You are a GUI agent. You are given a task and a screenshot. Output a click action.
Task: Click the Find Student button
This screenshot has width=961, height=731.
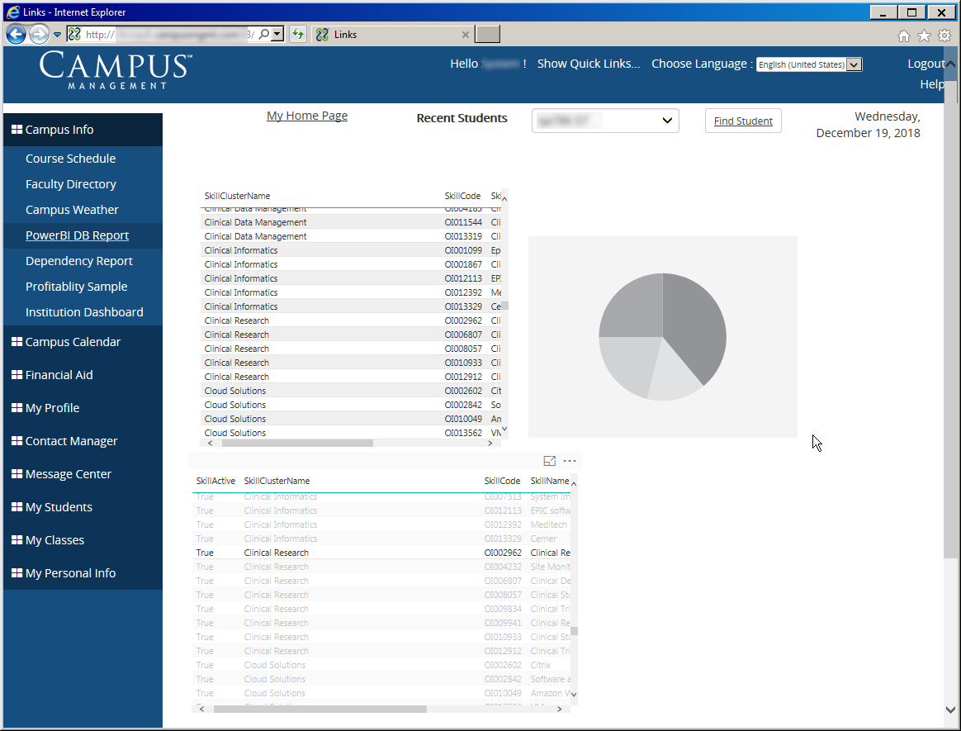(742, 121)
